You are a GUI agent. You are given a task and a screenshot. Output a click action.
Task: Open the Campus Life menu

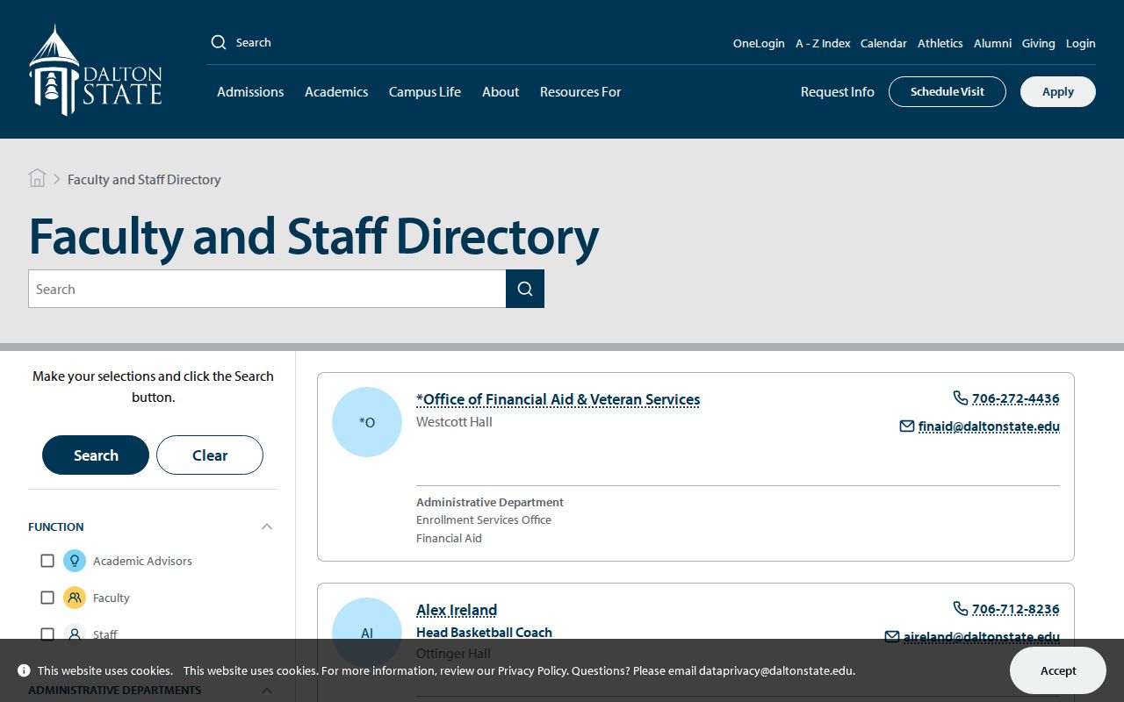coord(425,91)
